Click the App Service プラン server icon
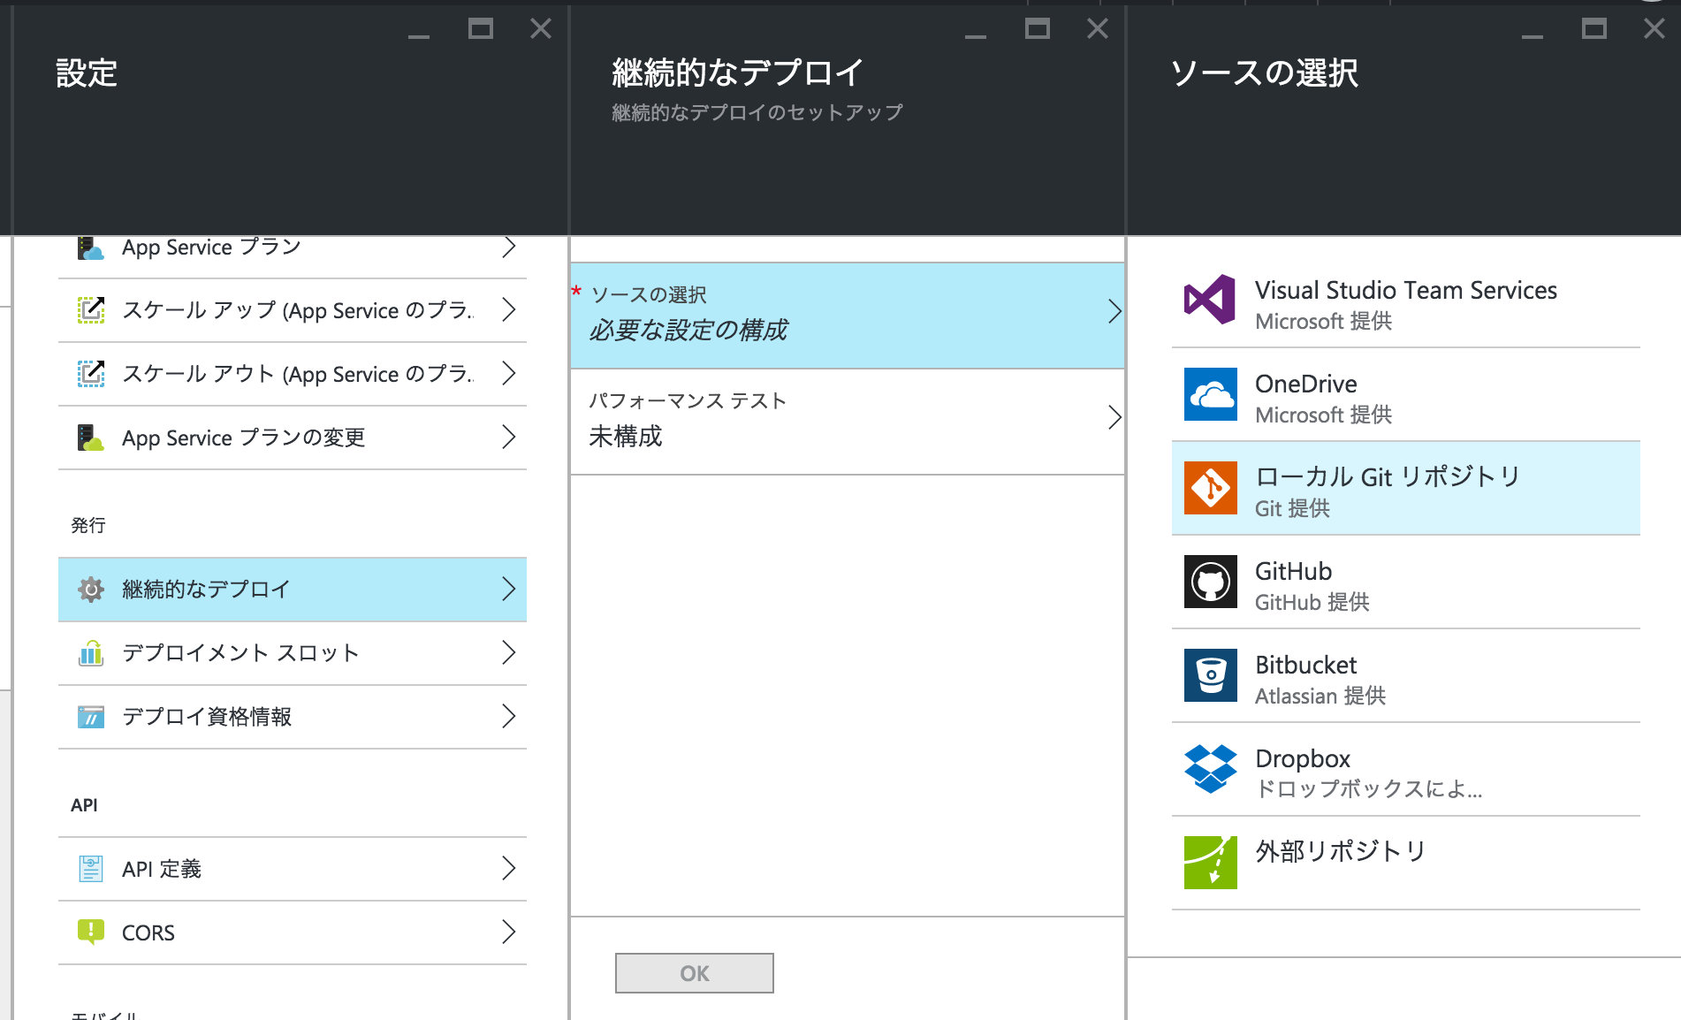The height and width of the screenshot is (1020, 1681). click(x=90, y=248)
